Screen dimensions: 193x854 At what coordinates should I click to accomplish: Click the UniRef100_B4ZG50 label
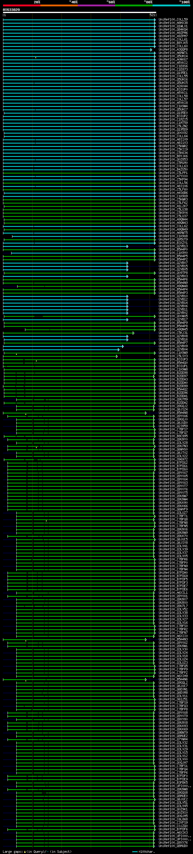(x=173, y=169)
